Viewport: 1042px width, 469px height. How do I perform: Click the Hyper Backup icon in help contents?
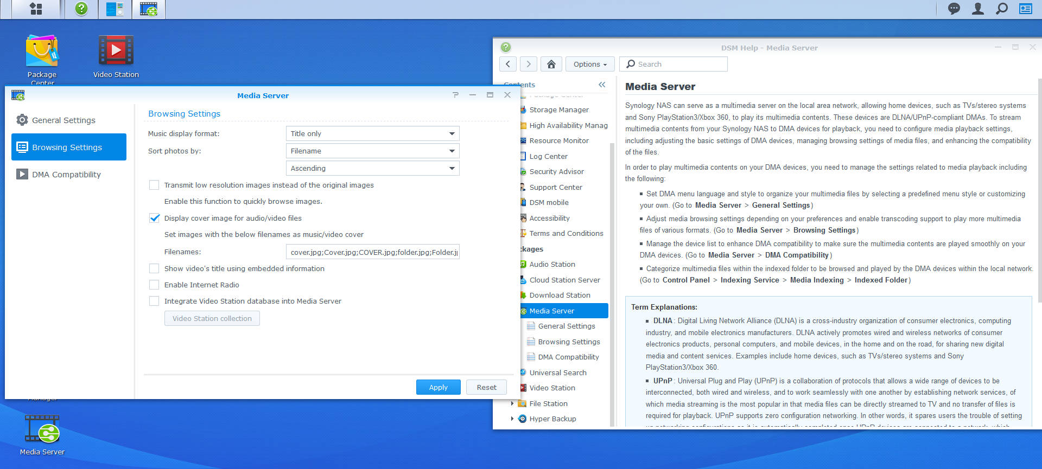pyautogui.click(x=522, y=419)
